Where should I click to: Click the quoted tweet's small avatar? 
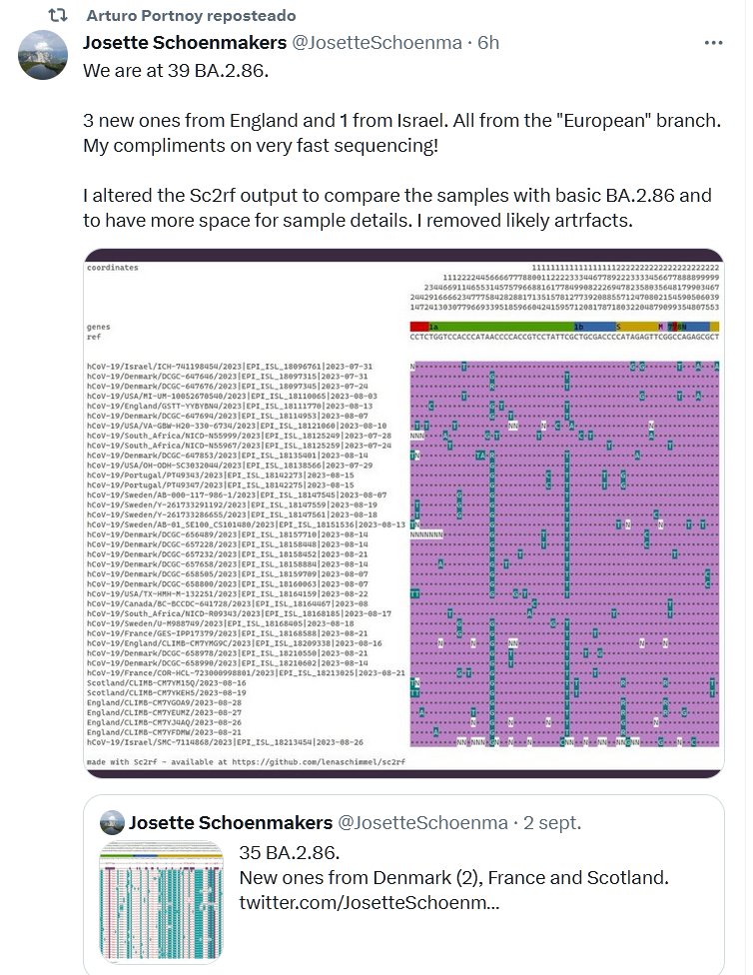point(112,823)
